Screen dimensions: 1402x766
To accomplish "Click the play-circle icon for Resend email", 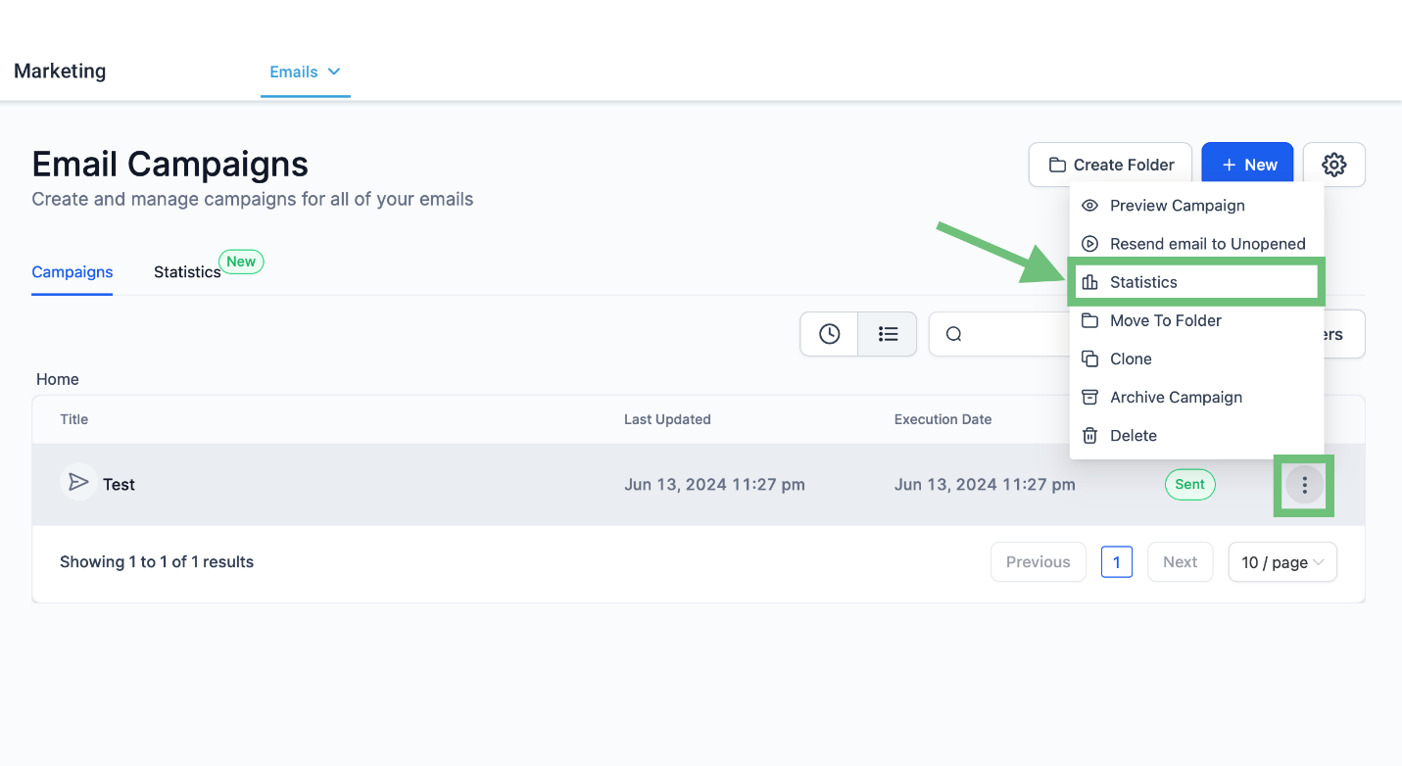I will click(1089, 244).
